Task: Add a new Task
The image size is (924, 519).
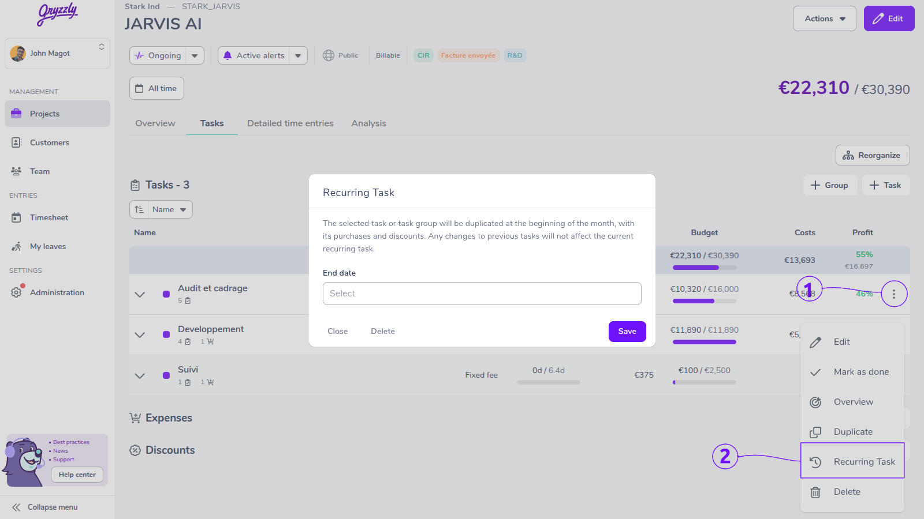Action: [886, 185]
